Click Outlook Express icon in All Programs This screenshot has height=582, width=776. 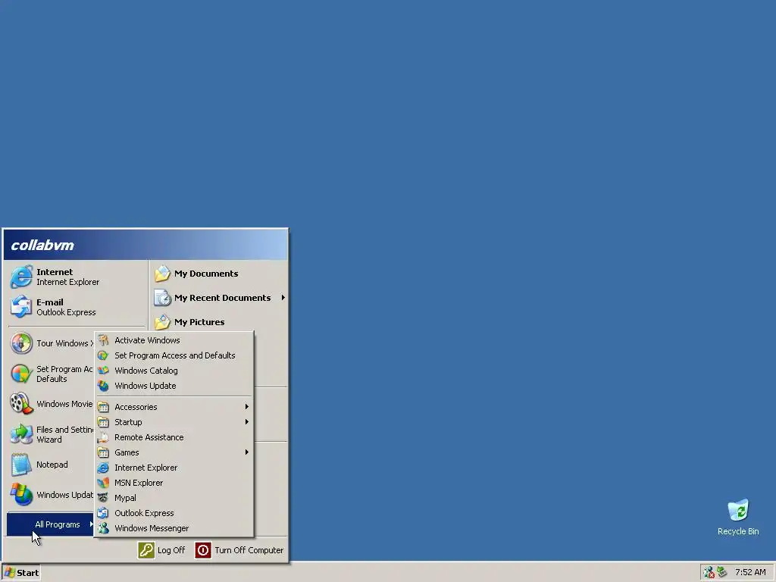pyautogui.click(x=103, y=513)
